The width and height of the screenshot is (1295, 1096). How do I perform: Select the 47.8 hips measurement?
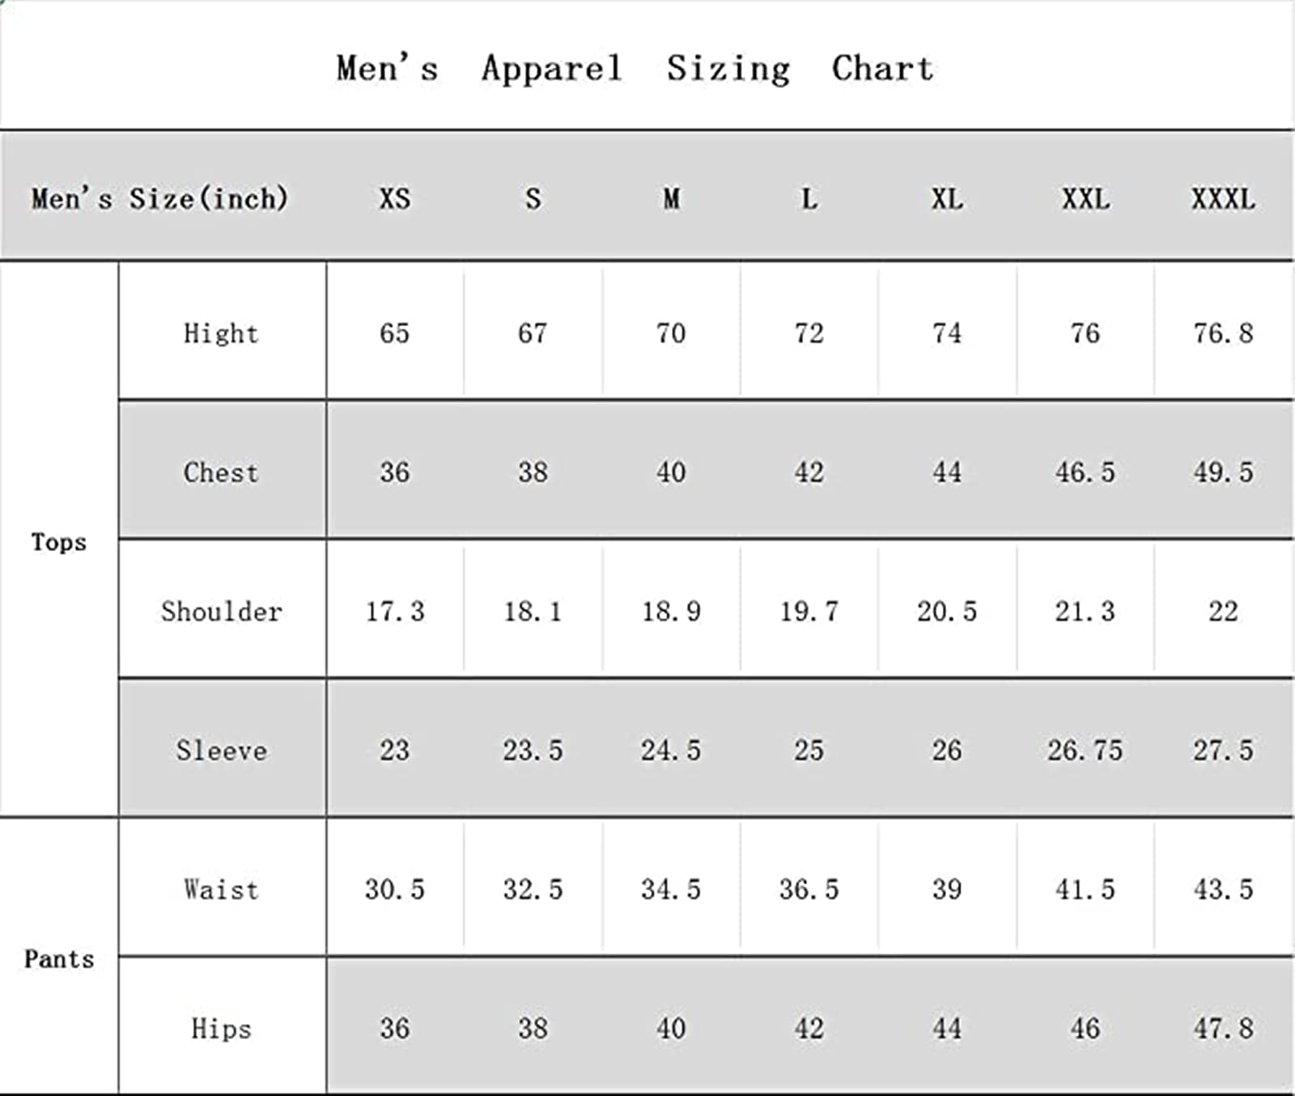point(1223,1029)
